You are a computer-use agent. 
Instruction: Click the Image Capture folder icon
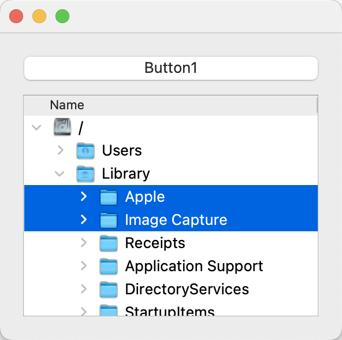pos(109,220)
